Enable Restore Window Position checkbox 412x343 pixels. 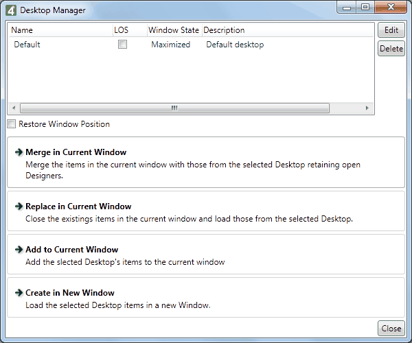click(12, 124)
